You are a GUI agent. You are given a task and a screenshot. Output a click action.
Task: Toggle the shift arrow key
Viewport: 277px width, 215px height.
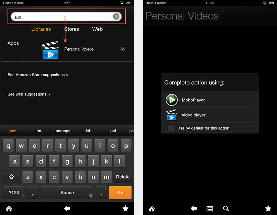(x=11, y=177)
